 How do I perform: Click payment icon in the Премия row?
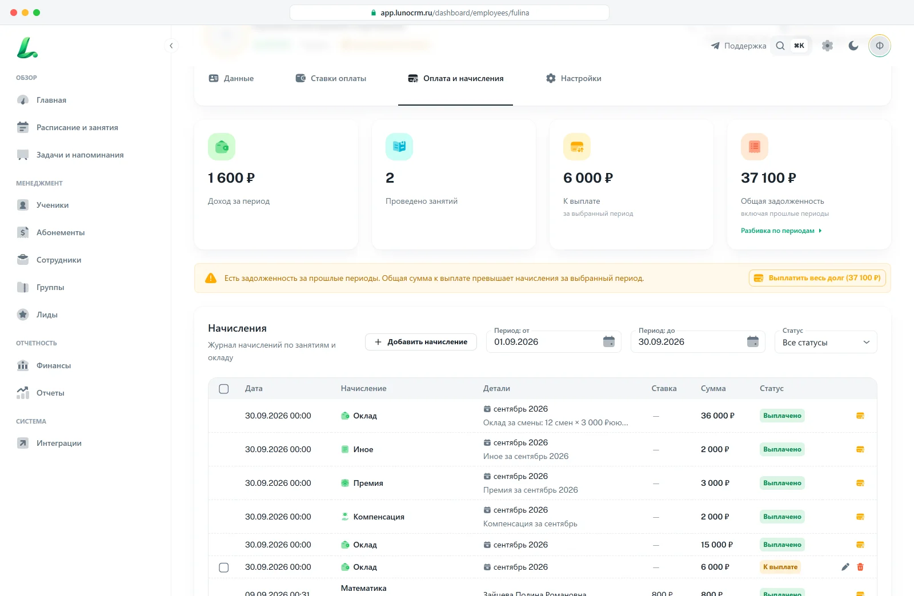(860, 483)
